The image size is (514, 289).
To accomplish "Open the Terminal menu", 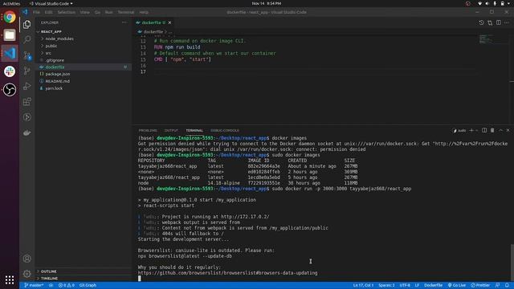I will coord(126,12).
